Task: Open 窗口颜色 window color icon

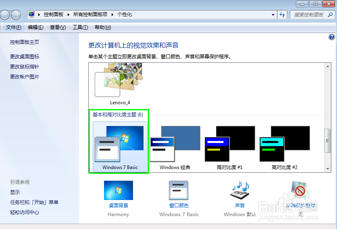Action: 179,190
